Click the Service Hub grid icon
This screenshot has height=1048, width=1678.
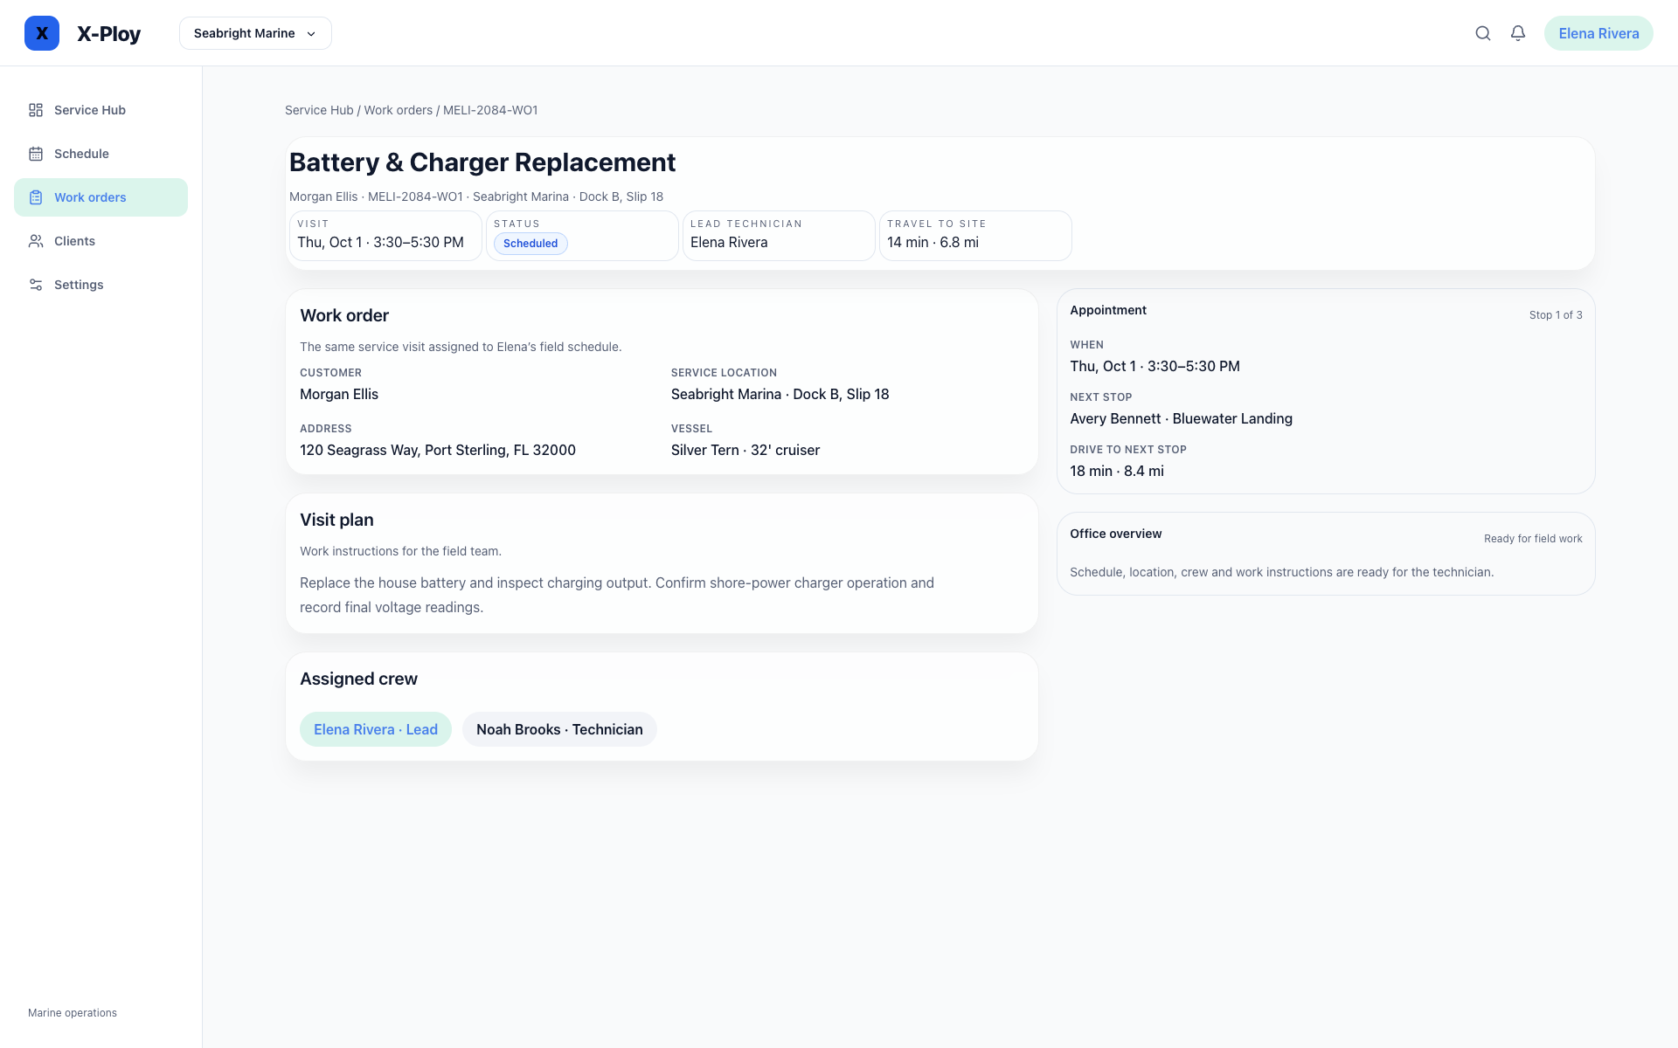click(36, 110)
